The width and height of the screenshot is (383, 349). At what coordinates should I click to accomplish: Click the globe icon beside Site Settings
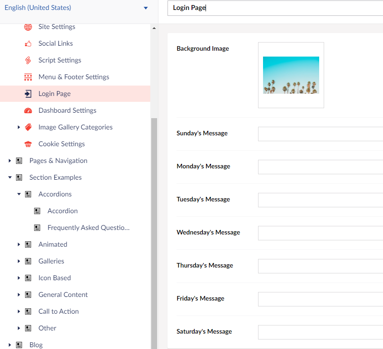(x=28, y=27)
